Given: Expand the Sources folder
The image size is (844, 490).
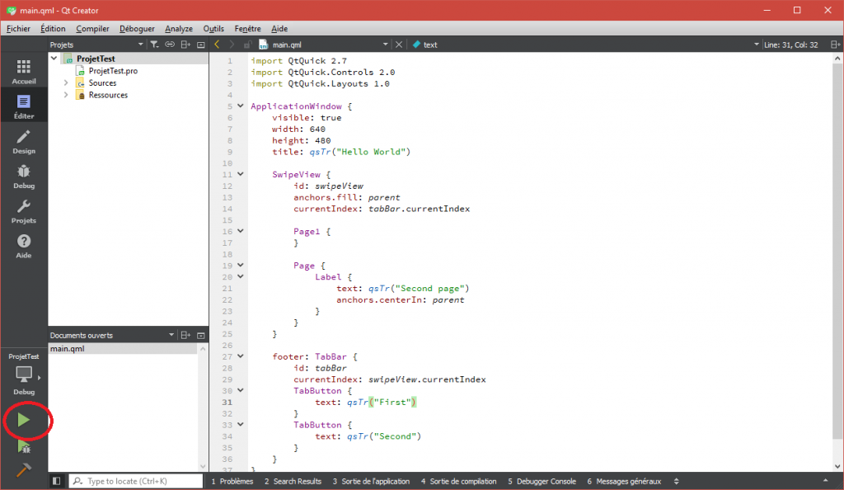Looking at the screenshot, I should click(x=66, y=83).
